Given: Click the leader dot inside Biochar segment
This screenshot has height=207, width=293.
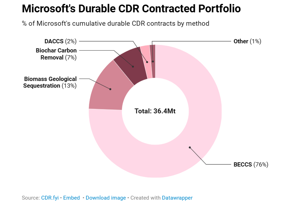Looking at the screenshot, I should (133, 67).
